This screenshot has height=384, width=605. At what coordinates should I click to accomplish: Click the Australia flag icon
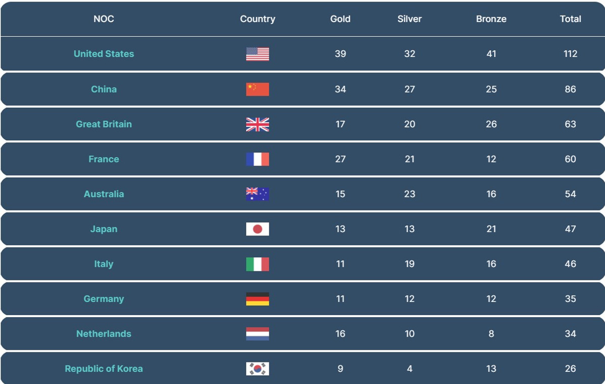pos(257,194)
